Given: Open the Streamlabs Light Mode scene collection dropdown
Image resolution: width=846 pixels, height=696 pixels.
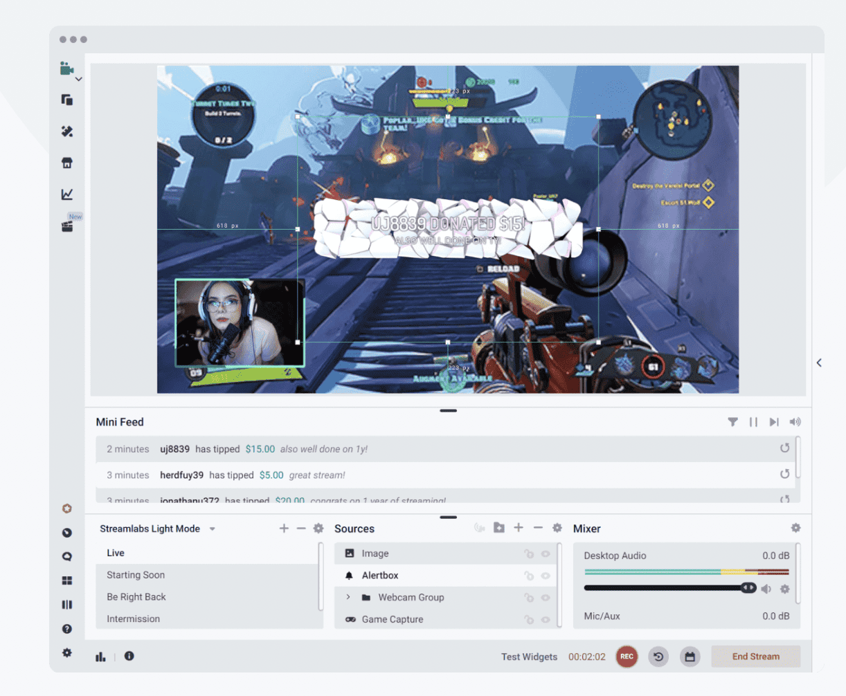Looking at the screenshot, I should [x=213, y=529].
